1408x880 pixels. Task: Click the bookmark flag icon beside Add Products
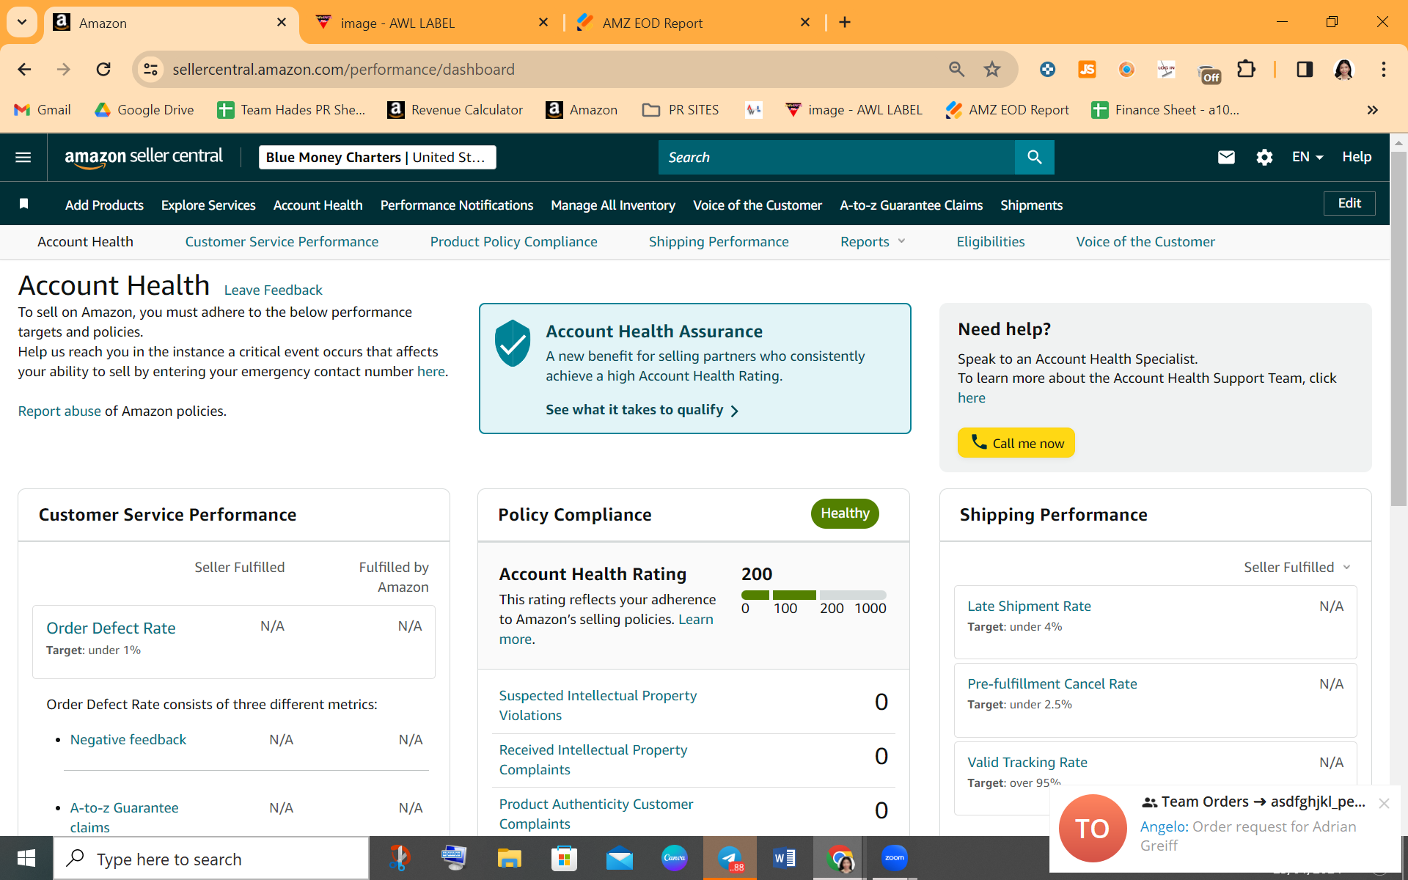(x=24, y=204)
